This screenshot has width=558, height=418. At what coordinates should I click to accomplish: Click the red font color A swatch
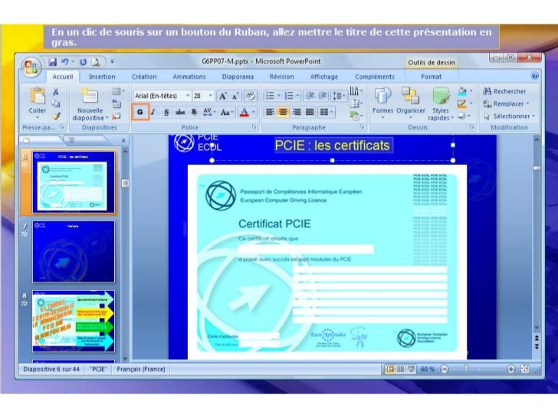click(x=244, y=113)
